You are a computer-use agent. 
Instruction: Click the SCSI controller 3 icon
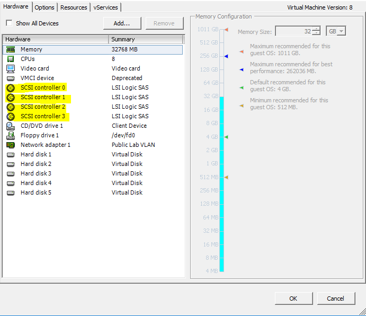[11, 117]
